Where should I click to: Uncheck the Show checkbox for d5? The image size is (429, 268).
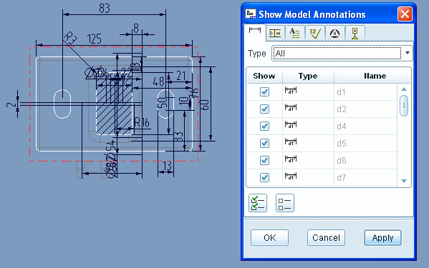264,143
